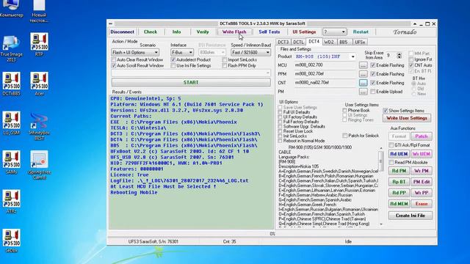Switch to the BB5 tab
470x264 pixels.
[x=344, y=43]
